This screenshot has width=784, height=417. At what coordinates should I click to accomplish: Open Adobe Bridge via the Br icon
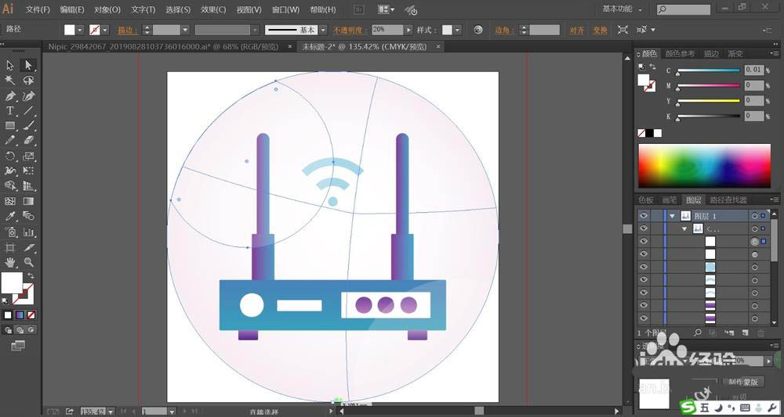(358, 9)
